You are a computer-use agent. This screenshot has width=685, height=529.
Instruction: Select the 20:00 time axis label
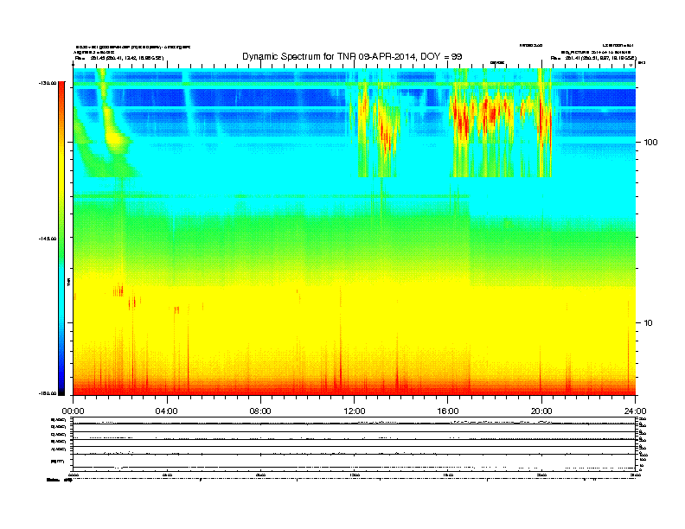(541, 411)
